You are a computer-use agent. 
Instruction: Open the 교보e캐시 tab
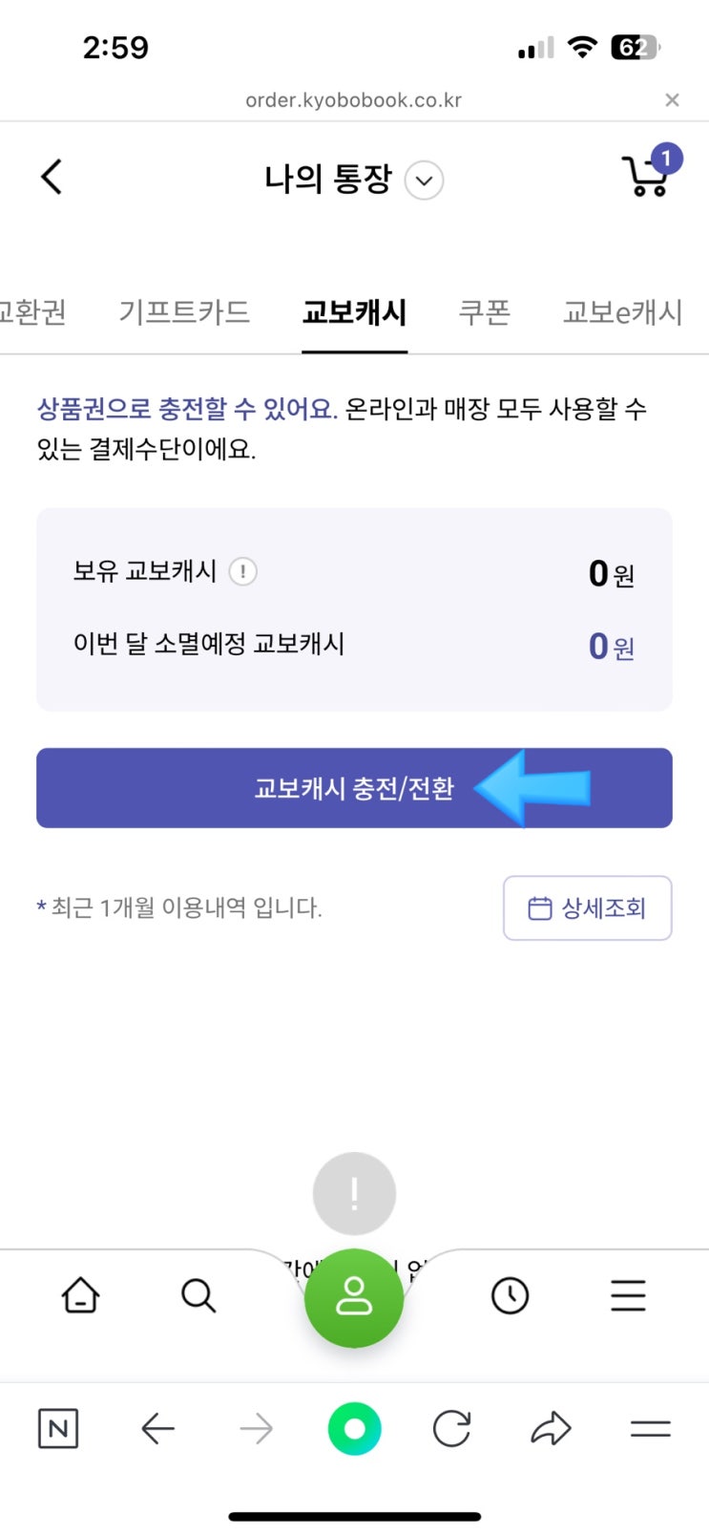[622, 312]
